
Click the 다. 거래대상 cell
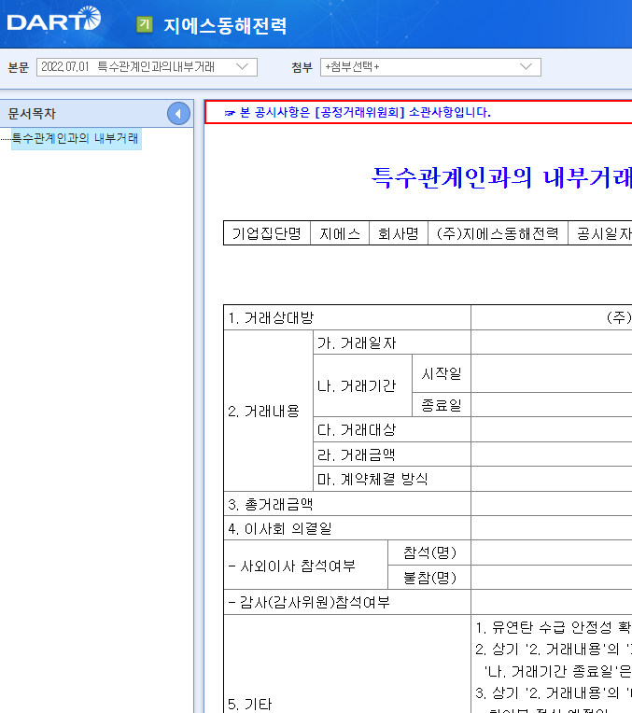(x=392, y=429)
